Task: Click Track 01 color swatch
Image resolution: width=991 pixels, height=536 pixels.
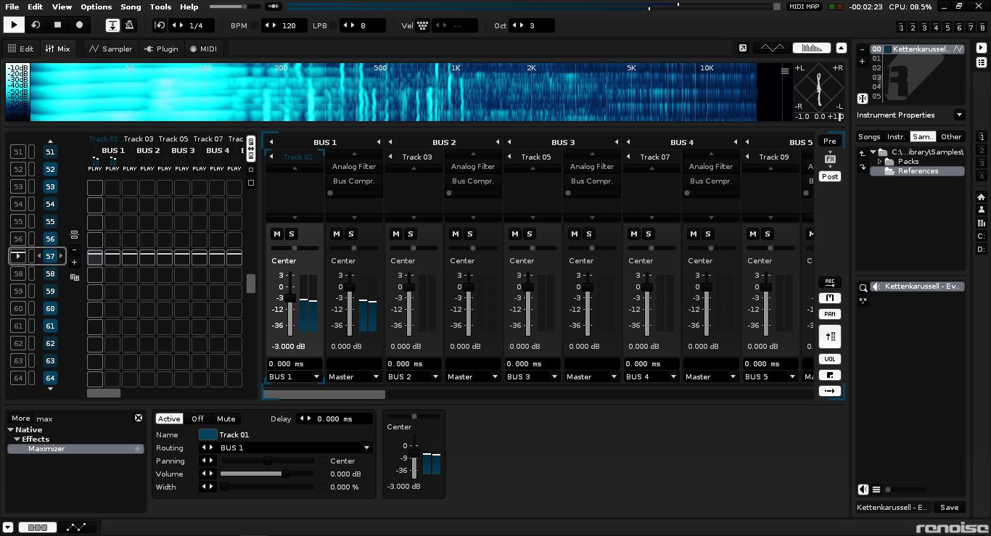Action: point(208,435)
